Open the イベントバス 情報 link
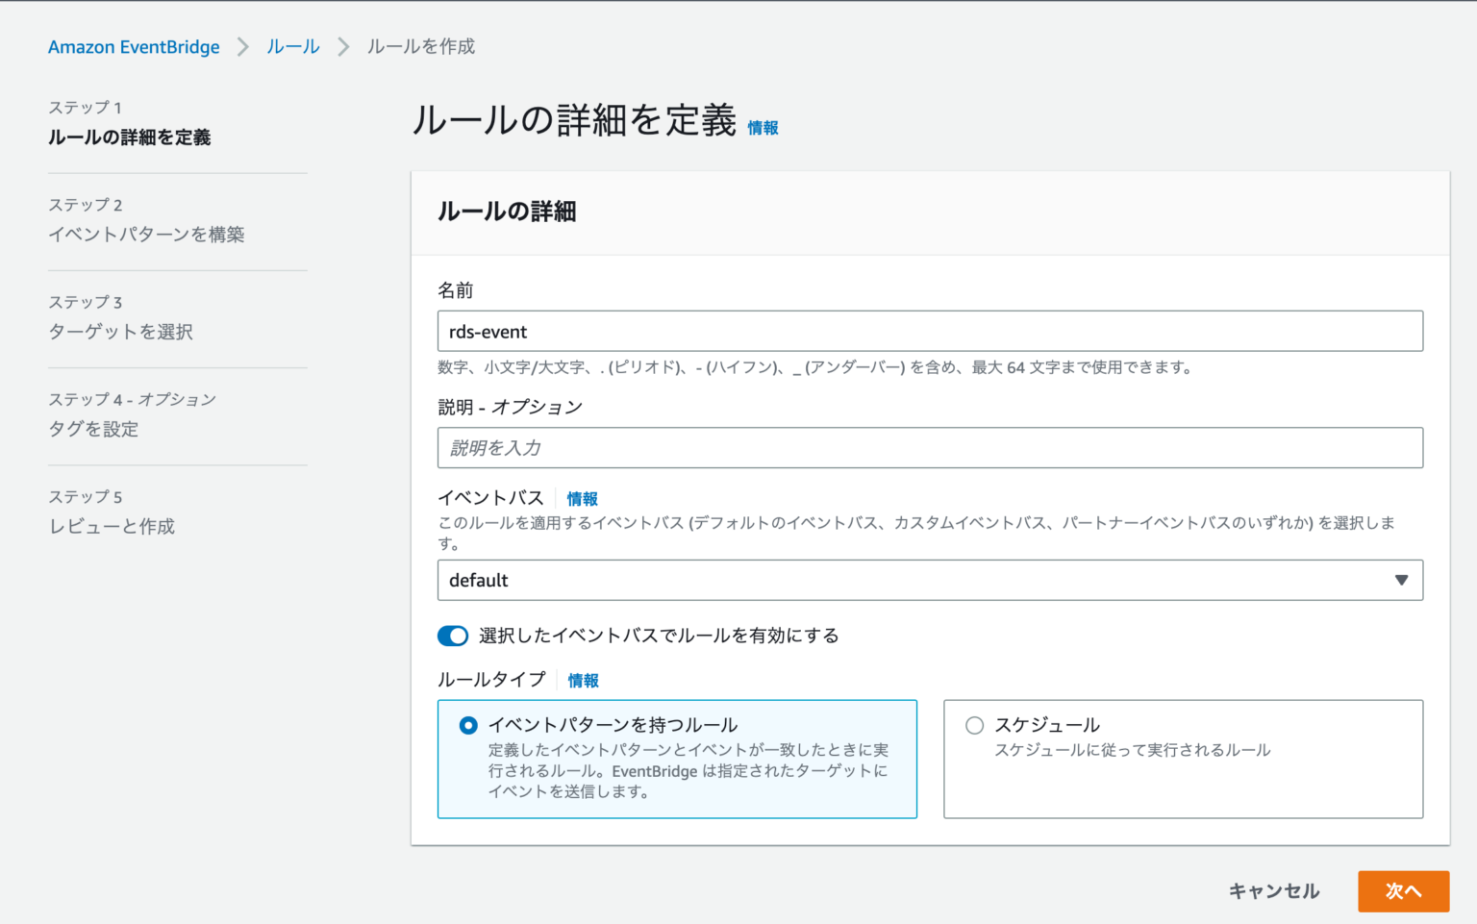The height and width of the screenshot is (924, 1477). (x=582, y=498)
